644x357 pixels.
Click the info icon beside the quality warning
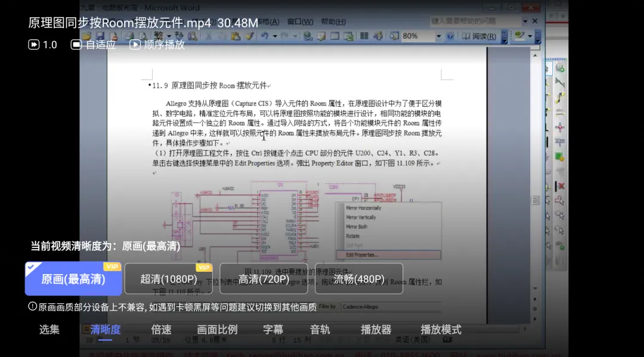[x=33, y=306]
